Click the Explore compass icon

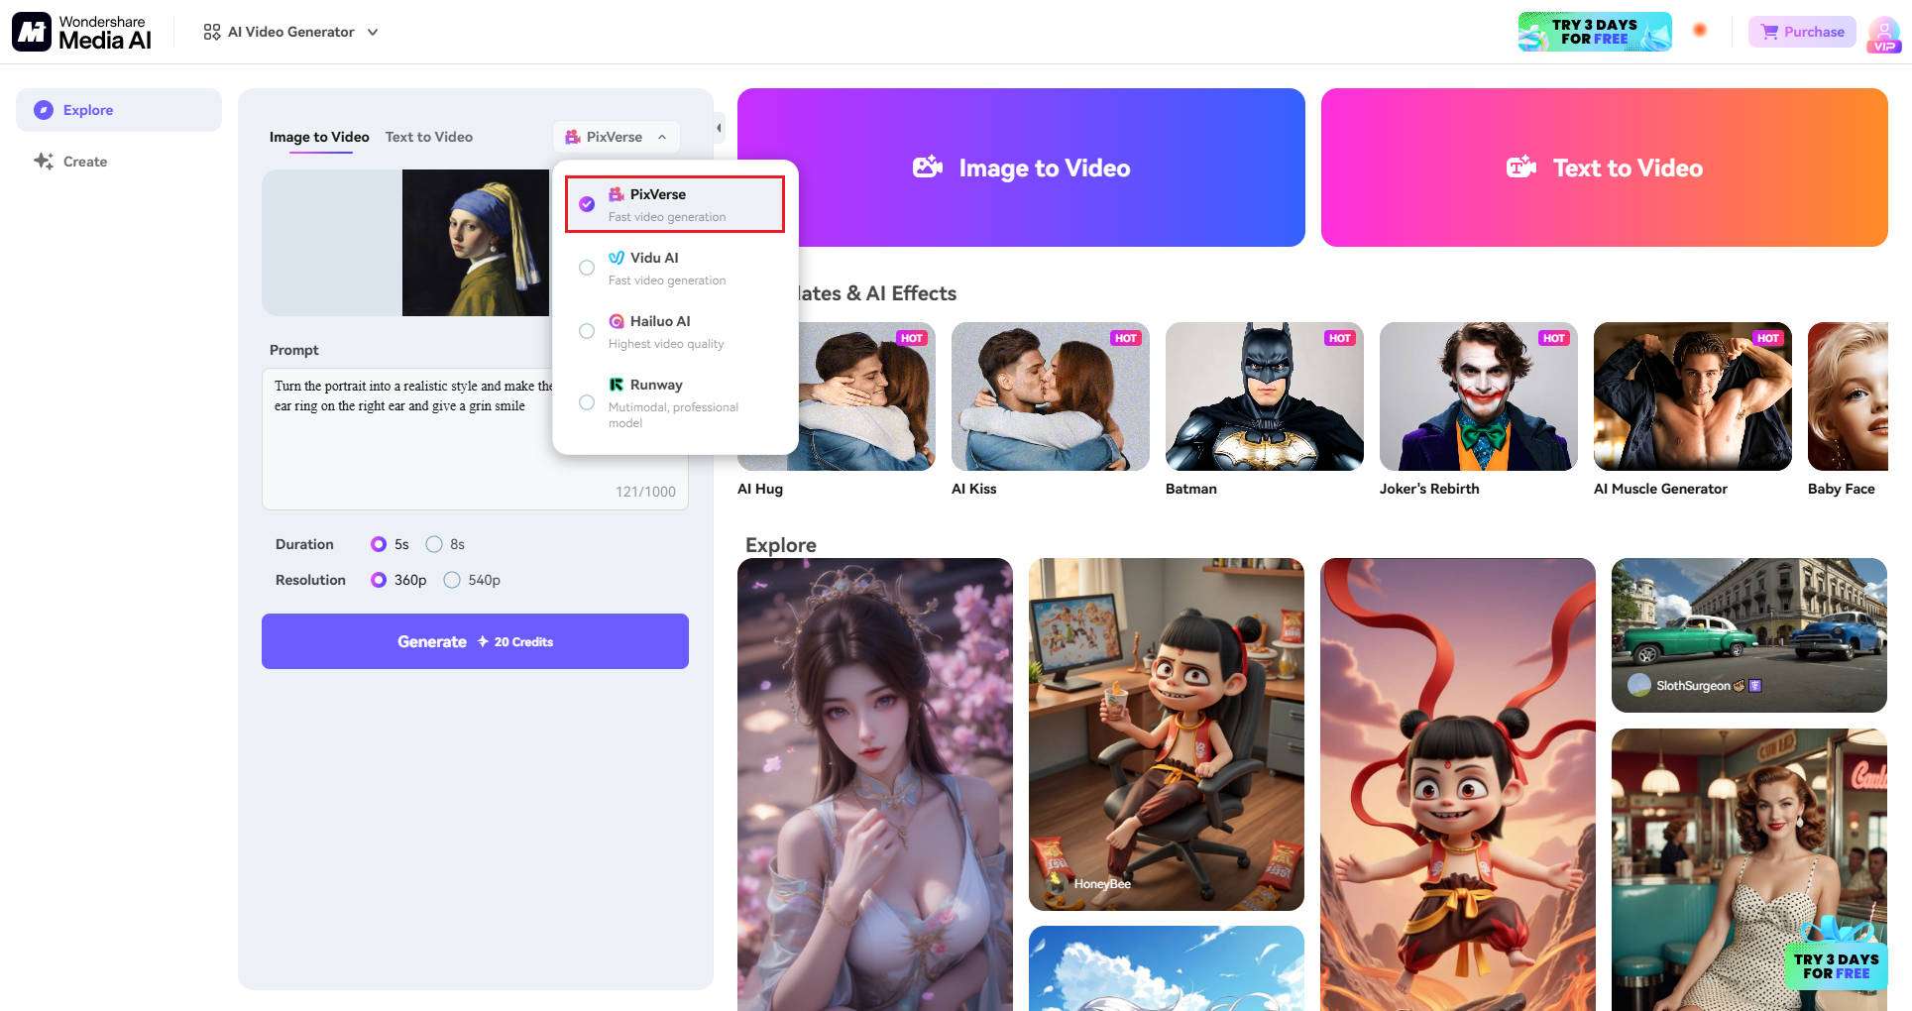coord(44,110)
